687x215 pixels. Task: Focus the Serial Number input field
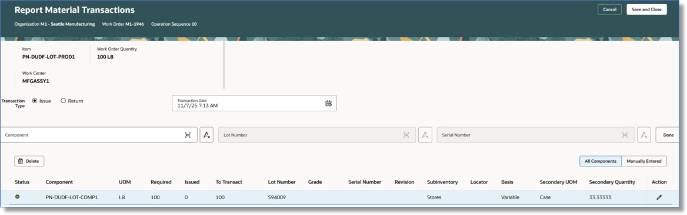(x=535, y=135)
